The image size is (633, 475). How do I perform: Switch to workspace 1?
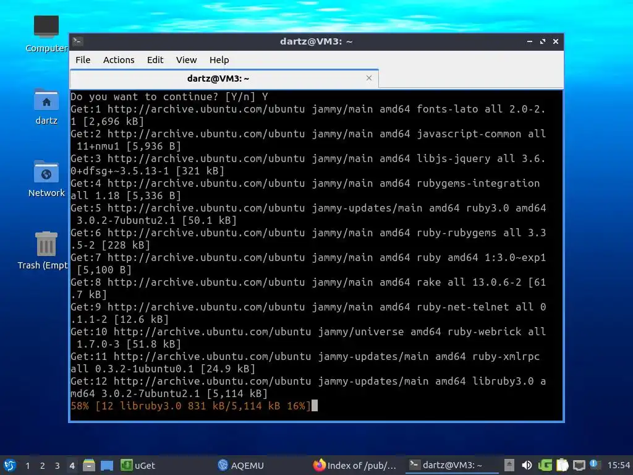[27, 466]
